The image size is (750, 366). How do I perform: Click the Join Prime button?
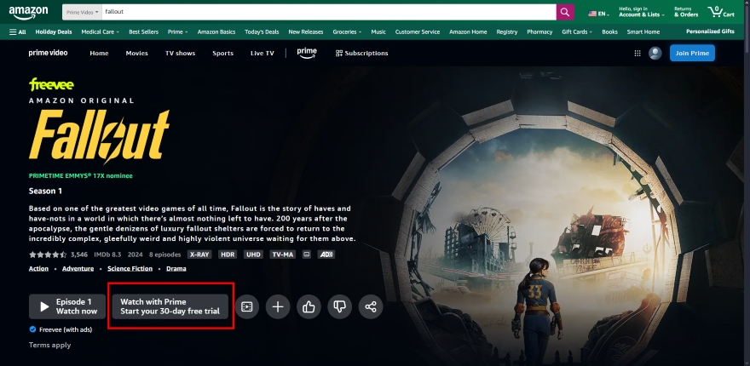(692, 53)
